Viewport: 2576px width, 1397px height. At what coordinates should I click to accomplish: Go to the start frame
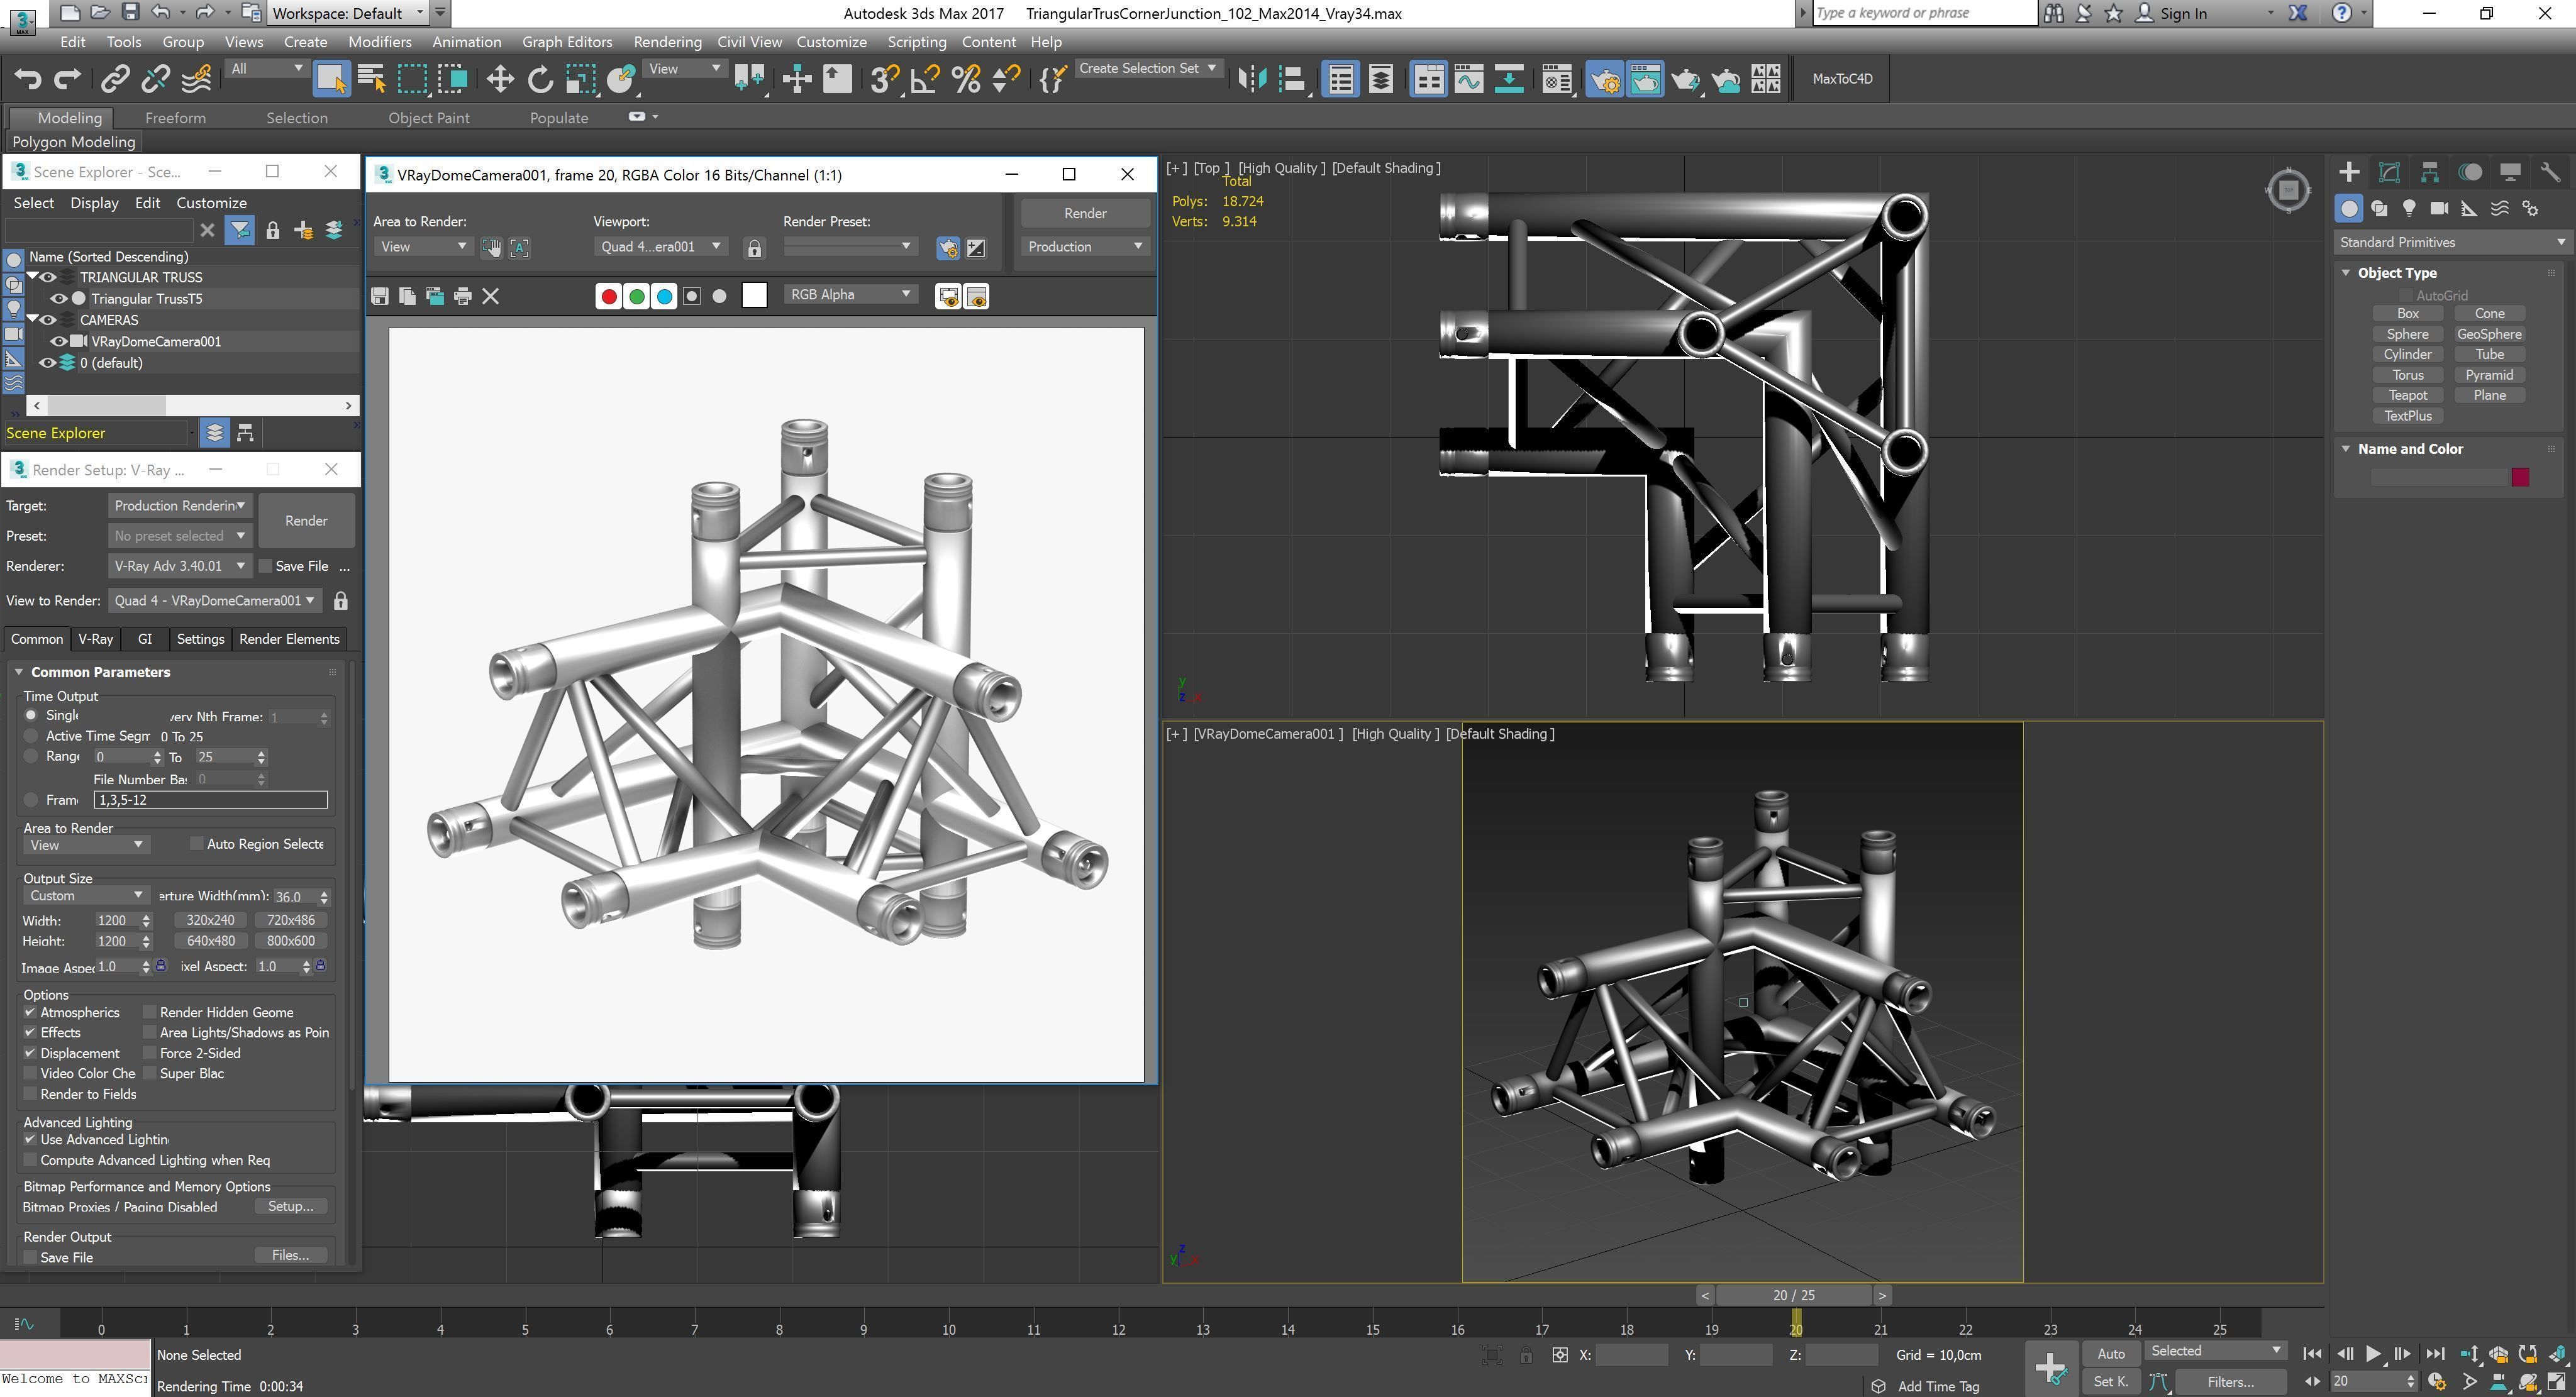[x=2312, y=1354]
